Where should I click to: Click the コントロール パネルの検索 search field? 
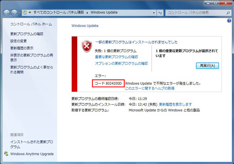(x=196, y=13)
